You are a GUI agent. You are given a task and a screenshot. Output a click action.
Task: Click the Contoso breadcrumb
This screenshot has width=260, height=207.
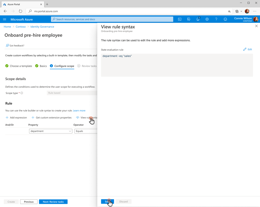pos(21,27)
